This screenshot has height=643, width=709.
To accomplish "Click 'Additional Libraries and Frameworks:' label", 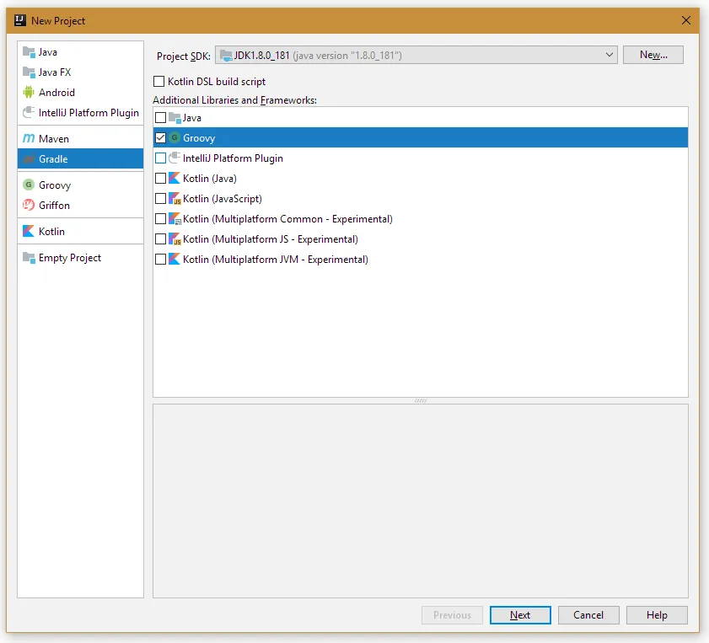I will pos(234,99).
